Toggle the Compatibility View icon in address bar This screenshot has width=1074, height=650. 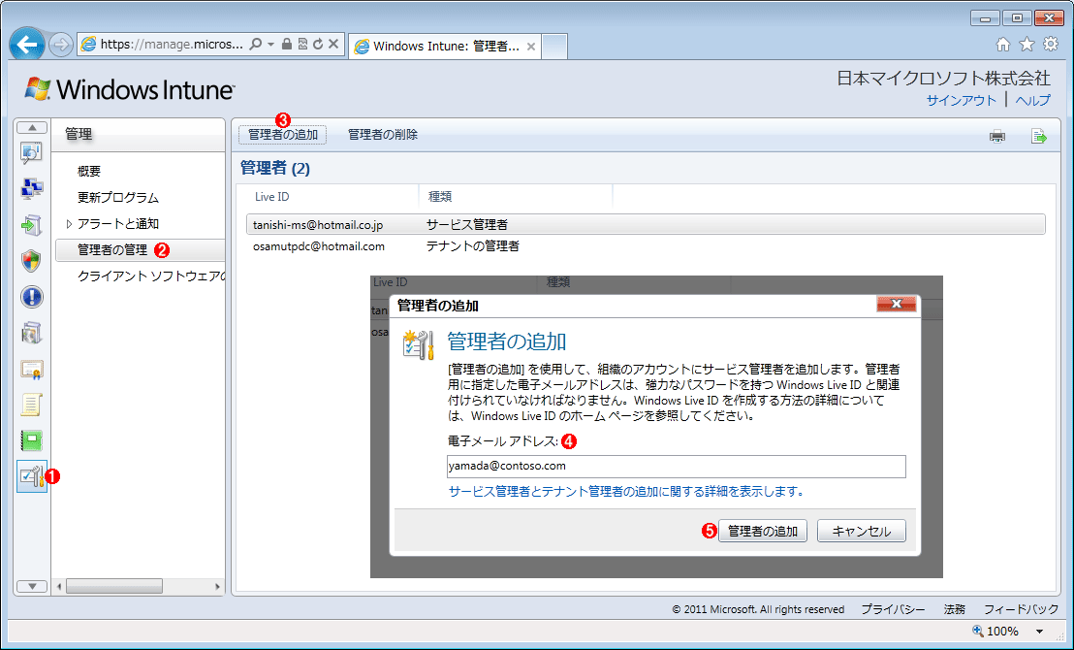click(302, 44)
